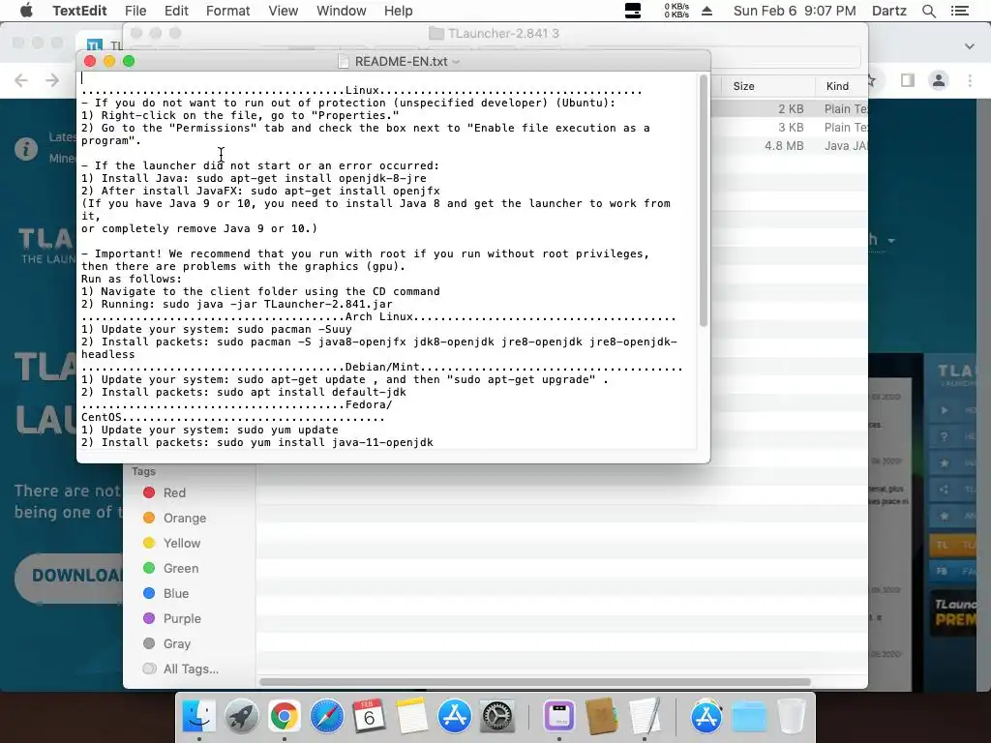Open Spotlight search magnifier

pyautogui.click(x=929, y=11)
